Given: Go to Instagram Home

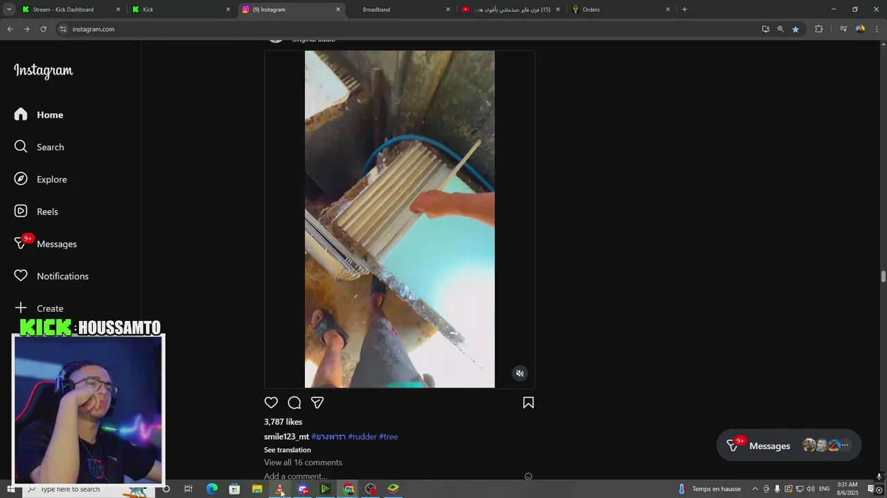Looking at the screenshot, I should tap(39, 115).
